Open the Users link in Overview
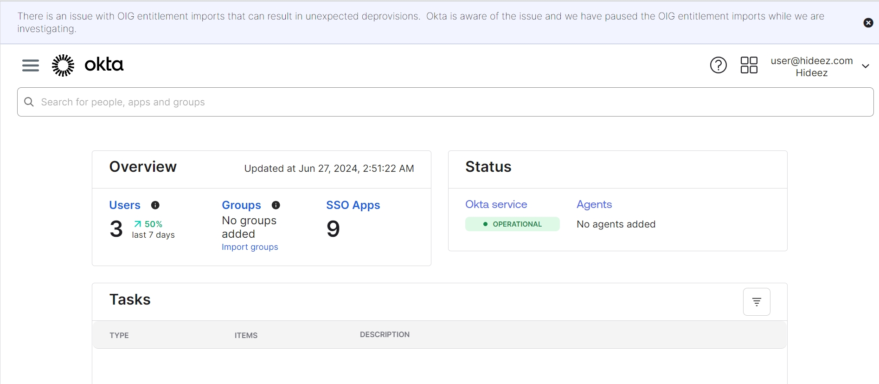Viewport: 879px width, 384px height. tap(125, 205)
